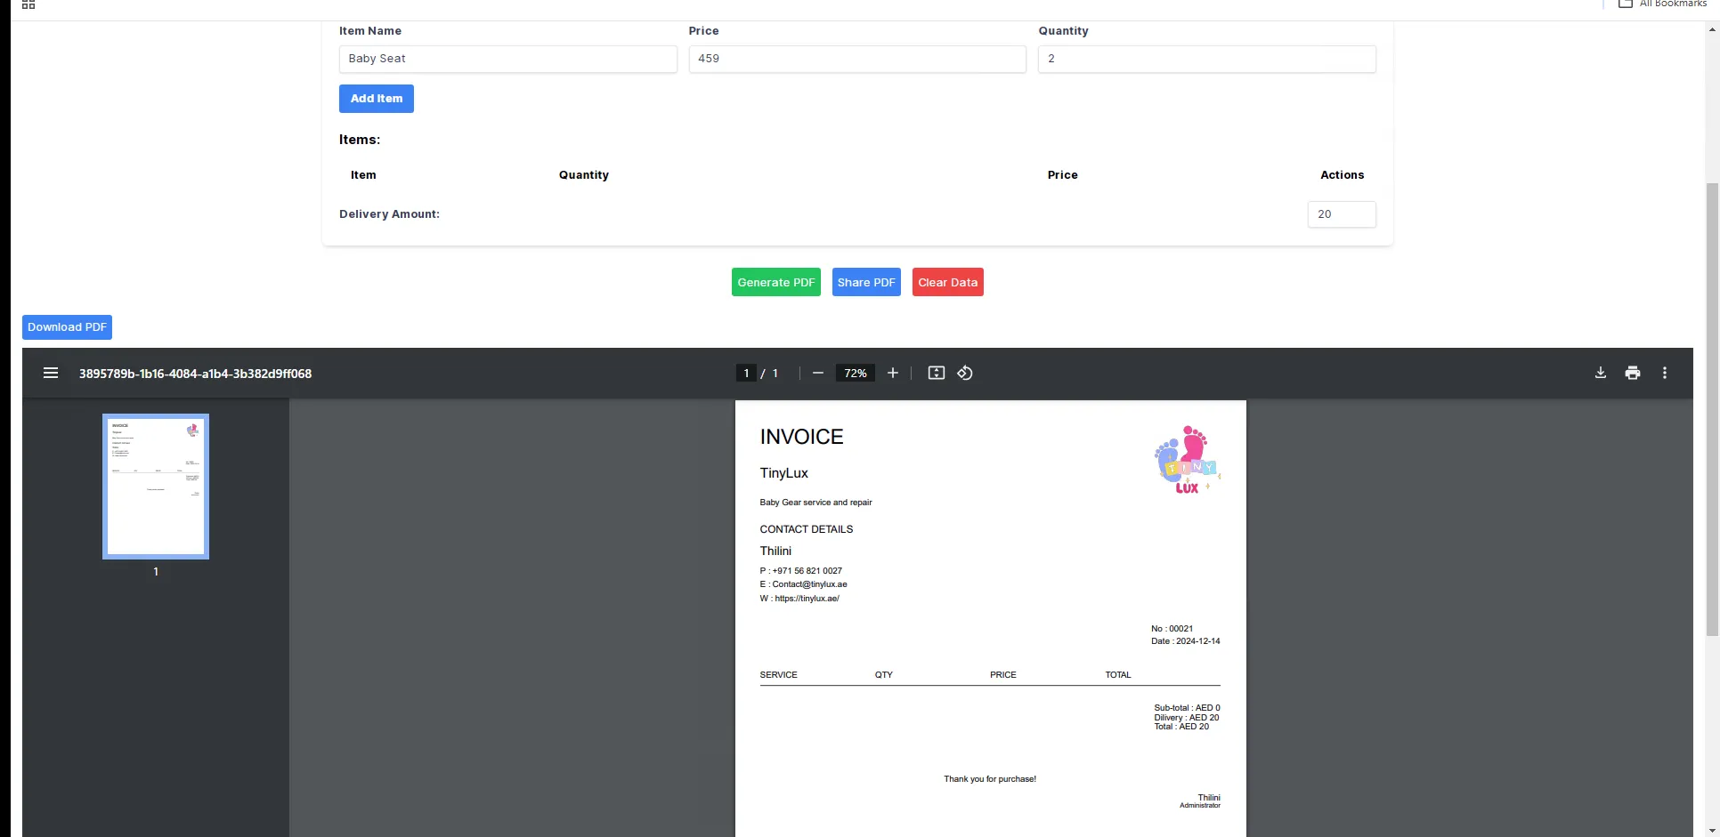Rotate the PDF counterclockwise
1720x837 pixels.
tap(965, 373)
